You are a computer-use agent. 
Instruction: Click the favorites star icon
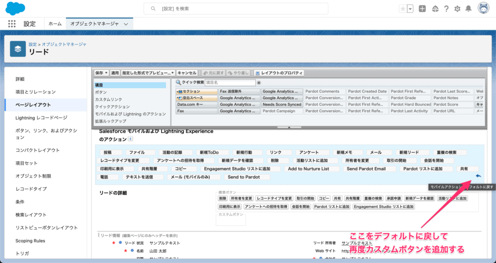(x=403, y=9)
